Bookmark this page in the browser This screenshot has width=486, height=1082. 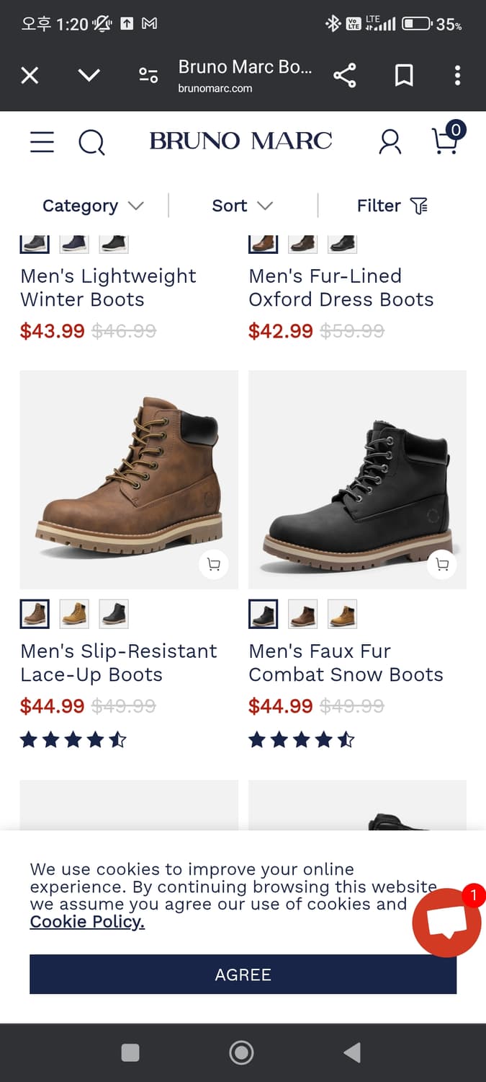coord(404,75)
